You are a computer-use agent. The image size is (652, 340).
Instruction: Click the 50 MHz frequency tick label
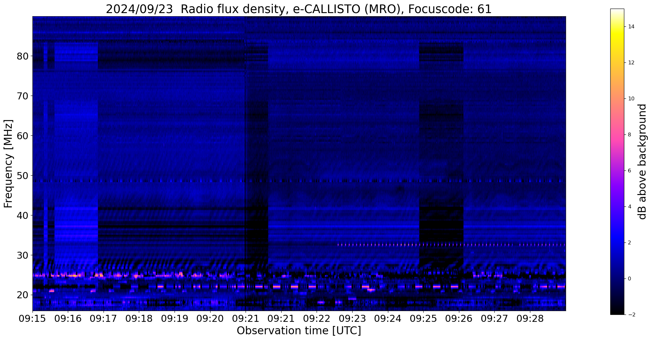pyautogui.click(x=23, y=176)
